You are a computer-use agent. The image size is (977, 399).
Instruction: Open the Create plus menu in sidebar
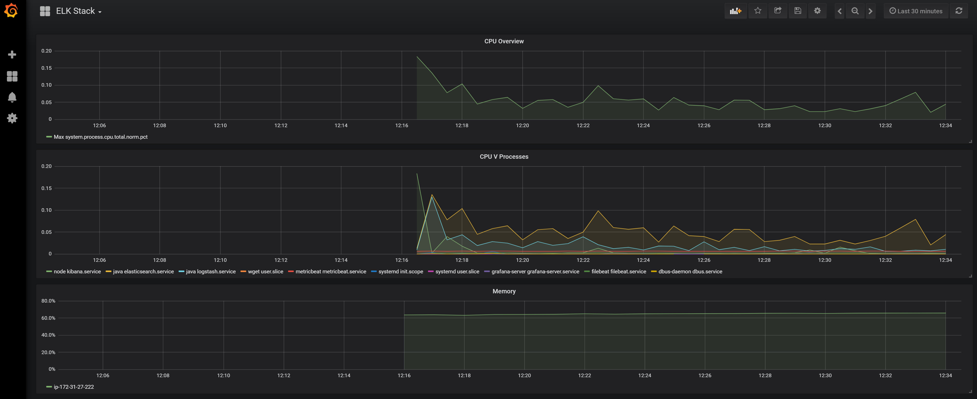click(12, 55)
